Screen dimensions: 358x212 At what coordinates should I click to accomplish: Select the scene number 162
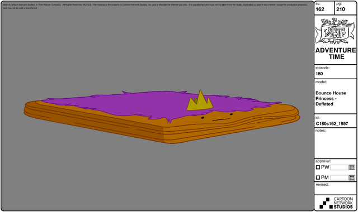click(320, 9)
